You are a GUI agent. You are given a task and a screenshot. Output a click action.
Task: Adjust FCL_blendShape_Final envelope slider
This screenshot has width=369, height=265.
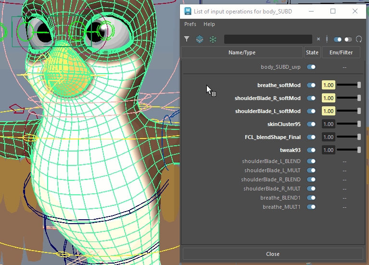click(349, 137)
